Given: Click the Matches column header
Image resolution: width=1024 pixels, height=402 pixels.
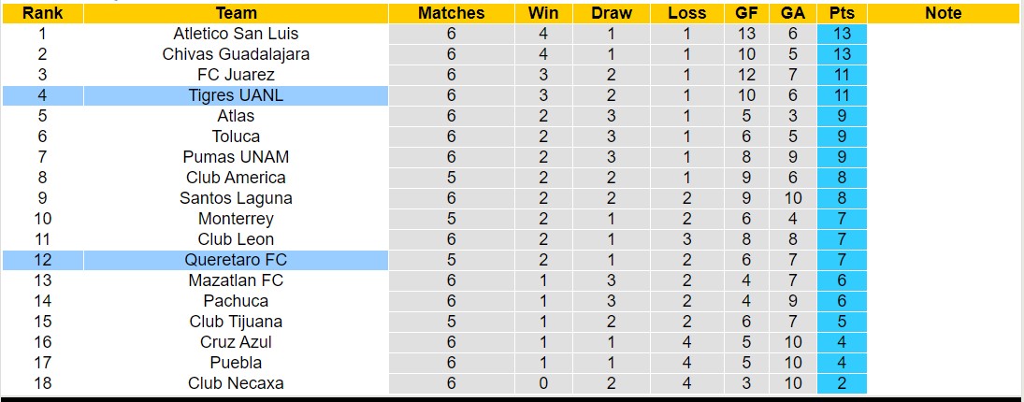Looking at the screenshot, I should 452,13.
